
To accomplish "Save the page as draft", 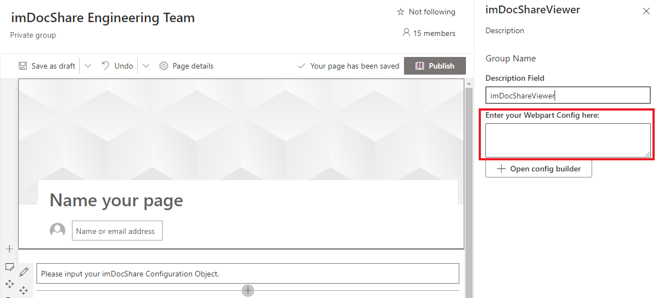I will pos(46,66).
